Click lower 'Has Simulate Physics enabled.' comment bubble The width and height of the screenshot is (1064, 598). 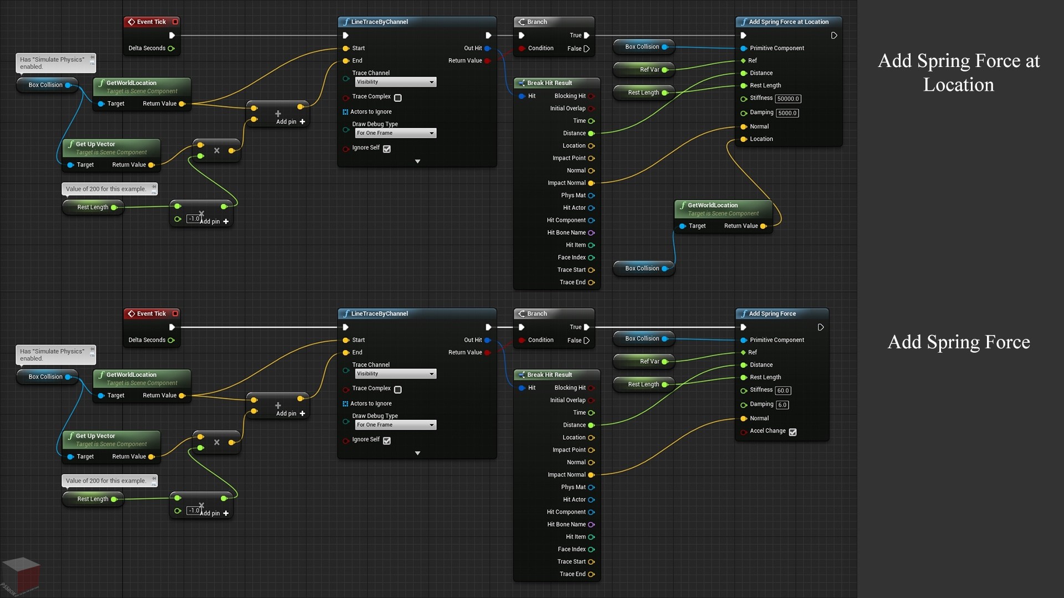55,355
